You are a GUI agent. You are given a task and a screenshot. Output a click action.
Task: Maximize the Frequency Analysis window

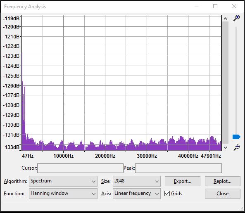(215, 6)
